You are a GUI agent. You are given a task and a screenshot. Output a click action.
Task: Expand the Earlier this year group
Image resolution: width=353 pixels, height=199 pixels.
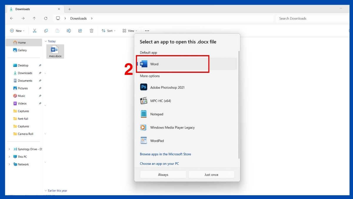click(46, 191)
